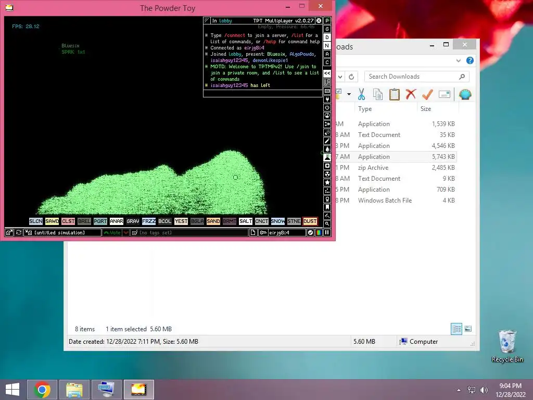Screen dimensions: 533x400
Task: Expand the Explorer ribbon chevron
Action: pos(459,60)
